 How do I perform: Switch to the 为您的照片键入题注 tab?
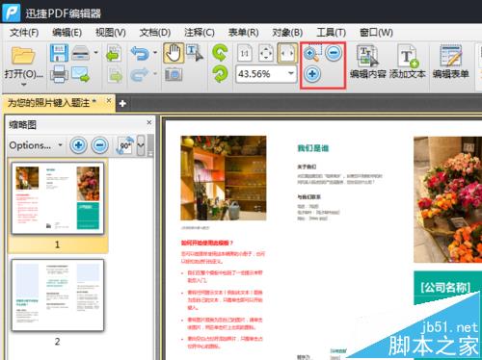[x=51, y=103]
